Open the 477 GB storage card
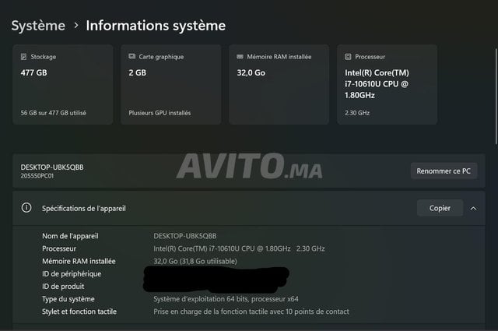The height and width of the screenshot is (331, 498). [62, 84]
